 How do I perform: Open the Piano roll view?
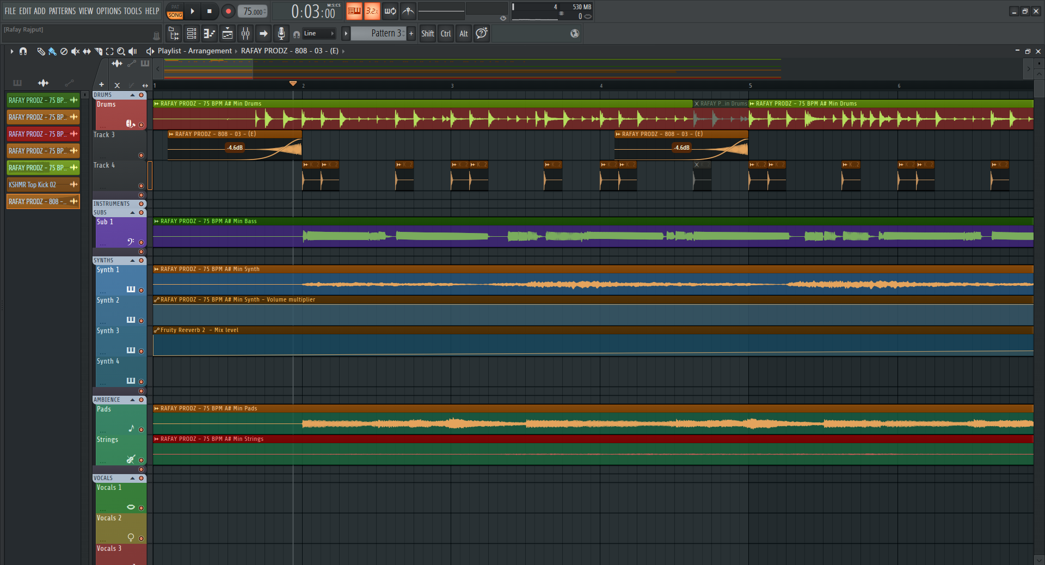click(210, 34)
